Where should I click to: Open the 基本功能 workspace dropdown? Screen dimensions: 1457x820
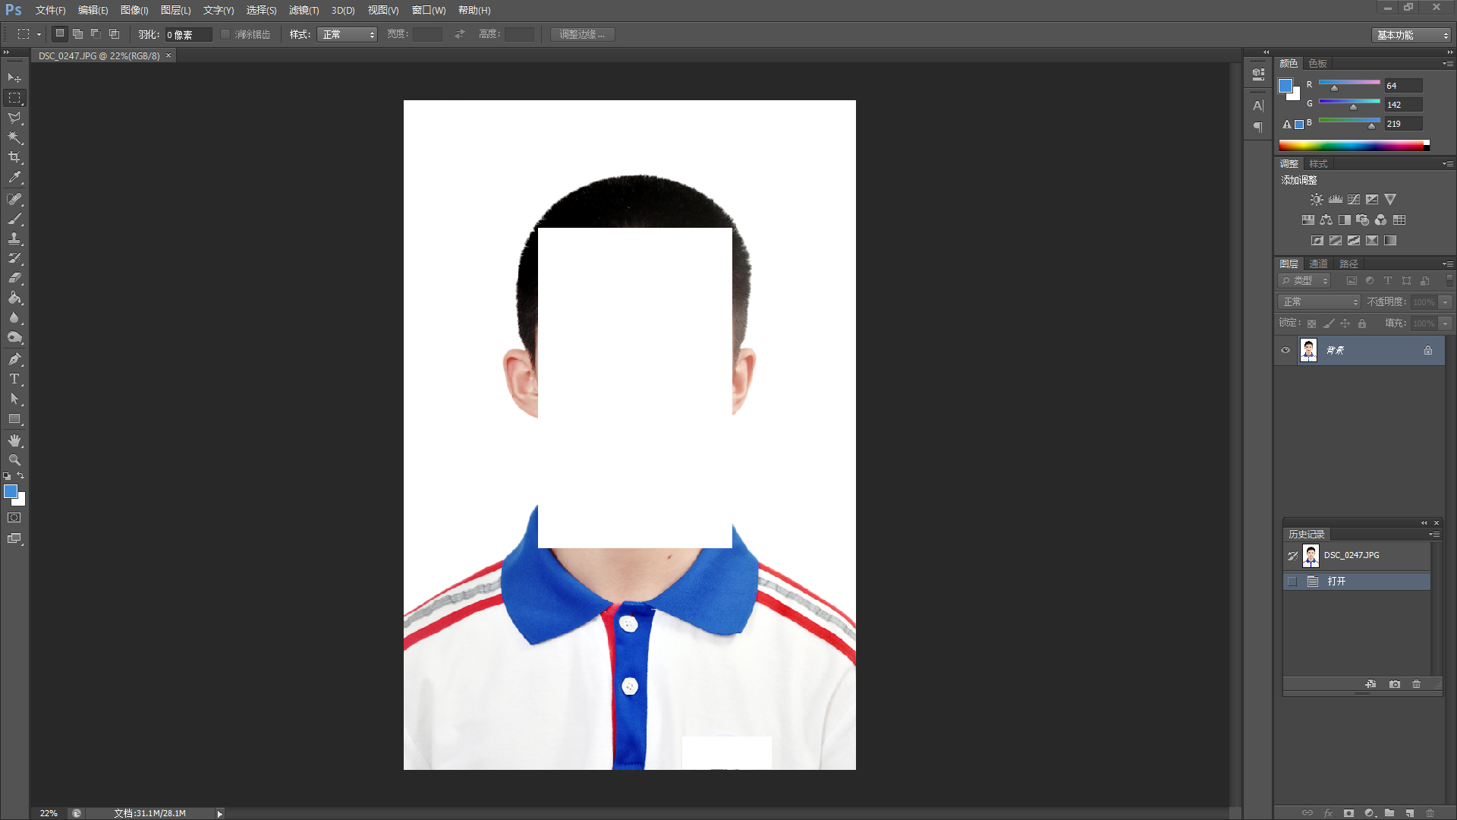1411,35
